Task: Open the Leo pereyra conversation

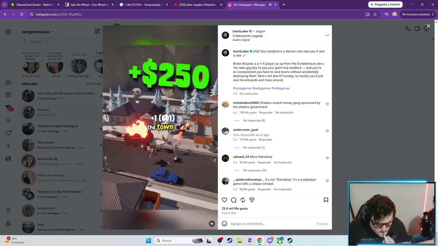Action: tap(62, 210)
